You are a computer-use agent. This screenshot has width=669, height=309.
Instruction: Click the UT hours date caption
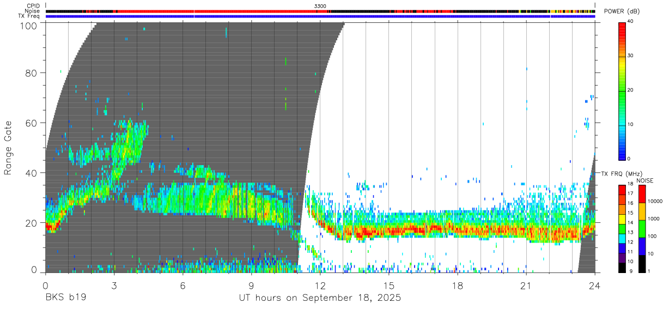point(320,298)
